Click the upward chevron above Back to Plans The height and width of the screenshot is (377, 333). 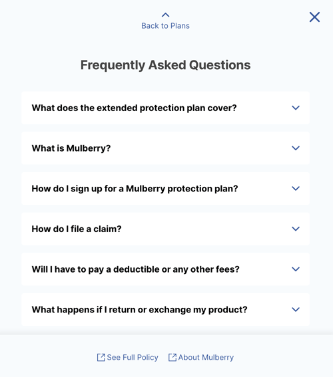(165, 15)
